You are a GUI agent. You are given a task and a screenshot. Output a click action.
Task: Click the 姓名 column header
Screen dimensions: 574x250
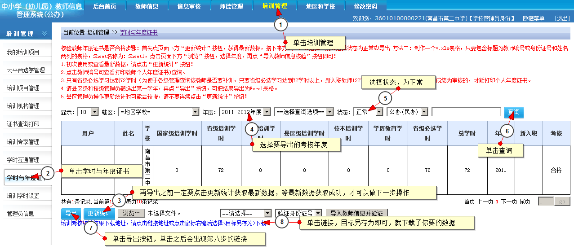tap(129, 133)
